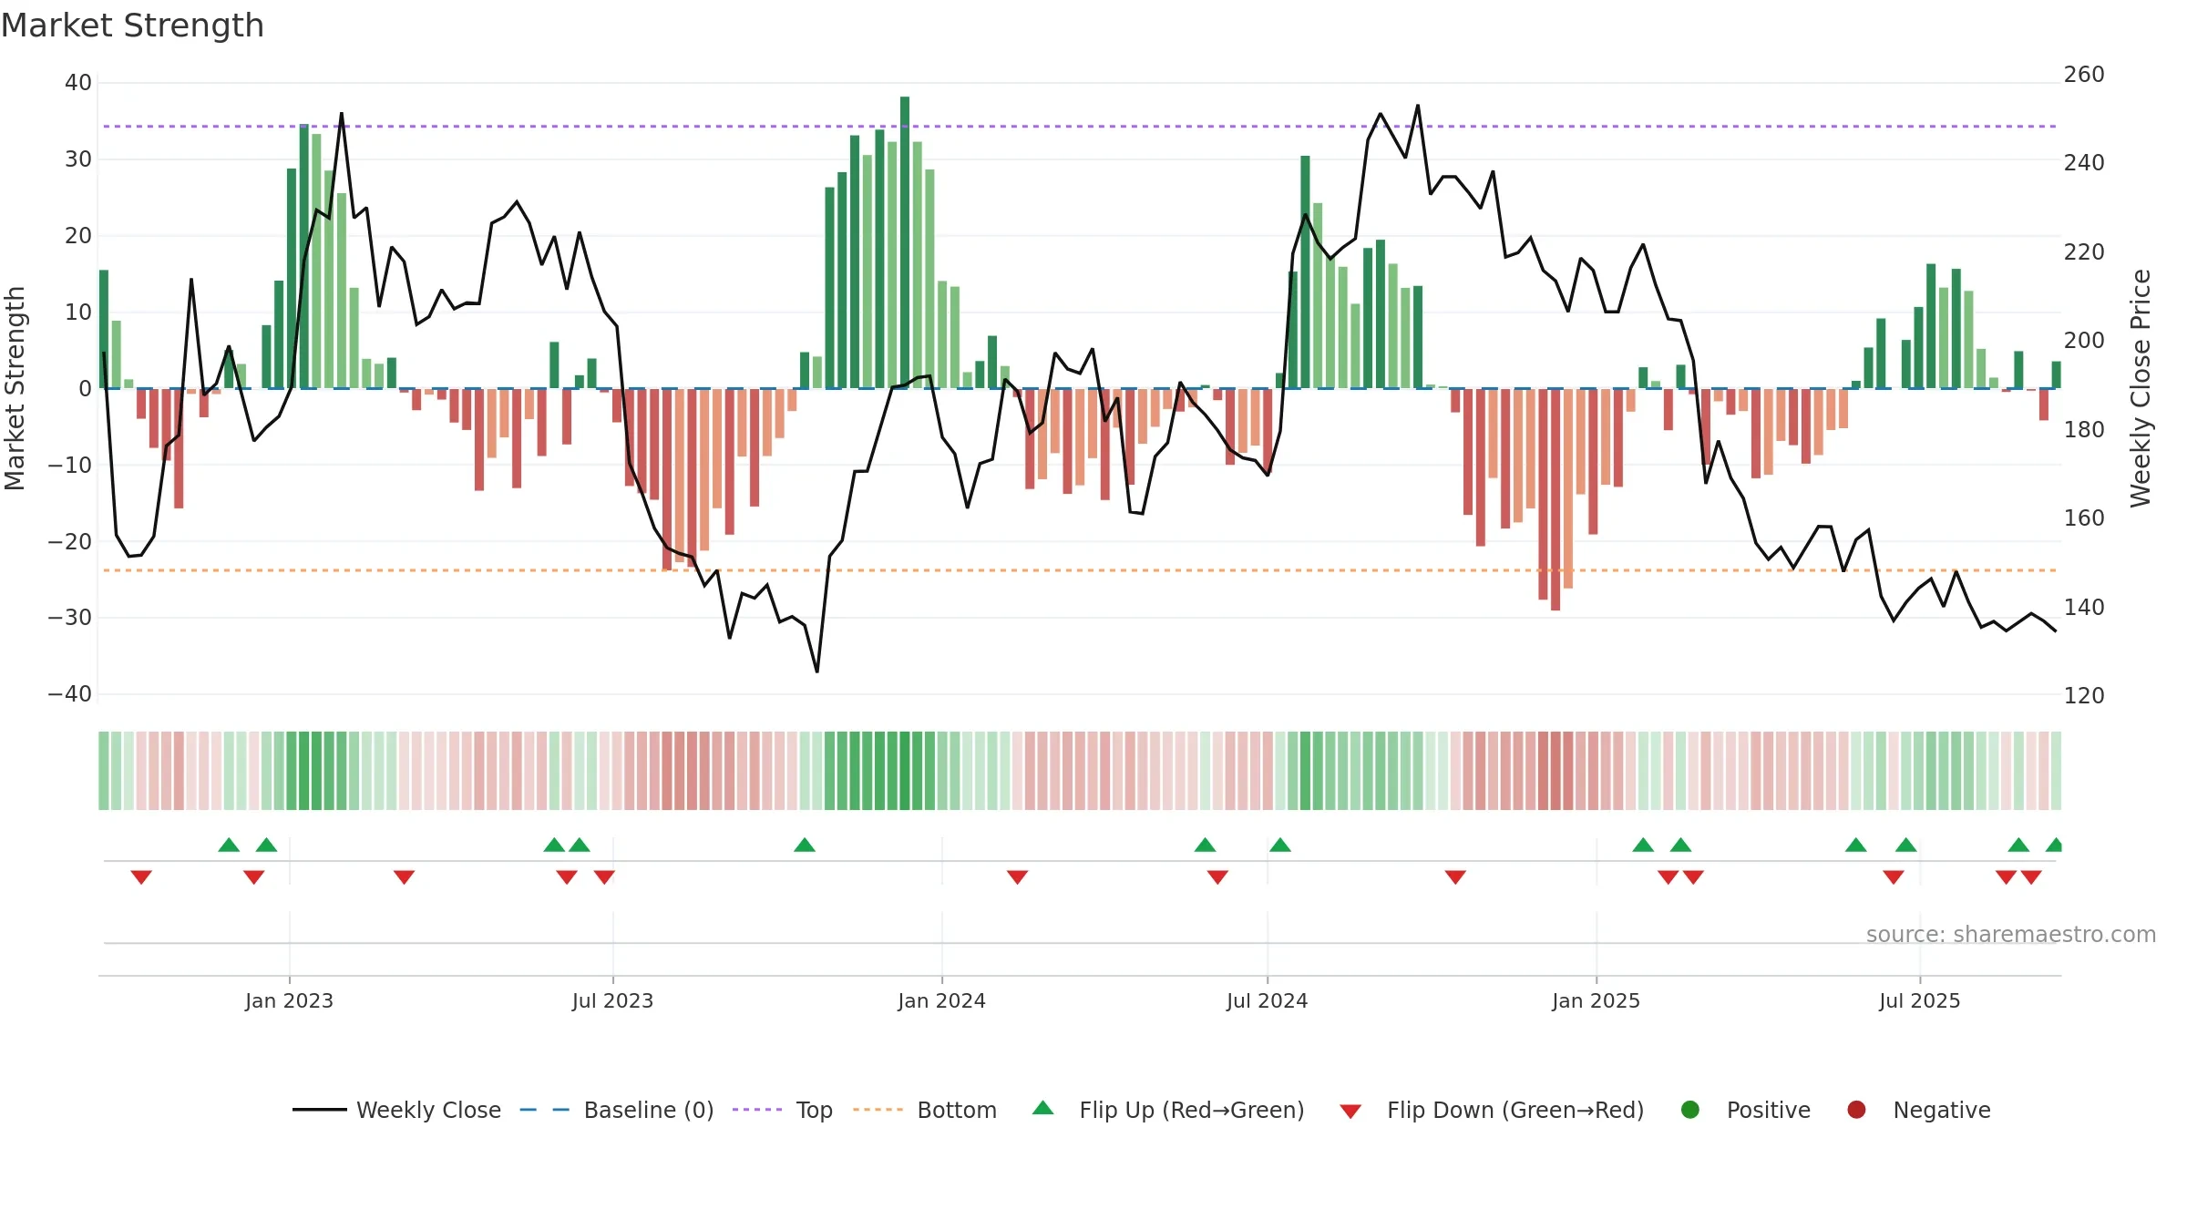
Task: Select the purple dotted Top legend entry
Action: [x=783, y=1110]
